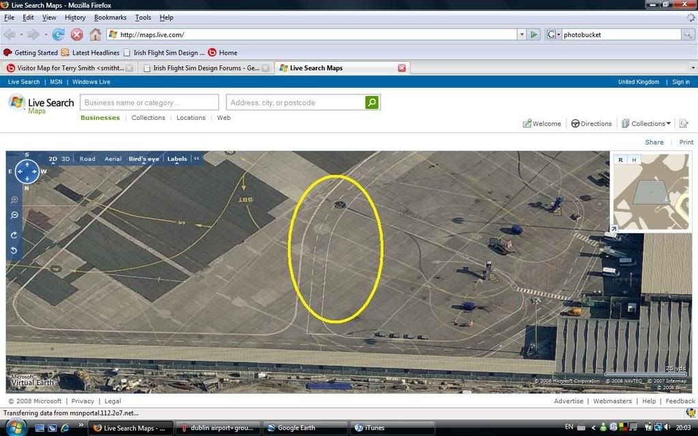The height and width of the screenshot is (436, 698).
Task: Reload the page with Firefox refresh icon
Action: tap(59, 34)
